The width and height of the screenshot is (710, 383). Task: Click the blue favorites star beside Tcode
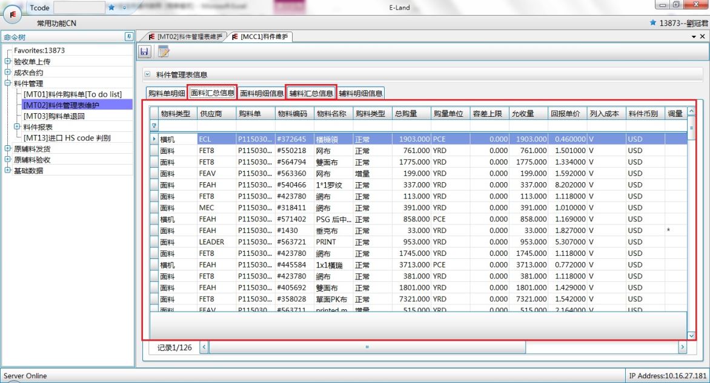(111, 8)
